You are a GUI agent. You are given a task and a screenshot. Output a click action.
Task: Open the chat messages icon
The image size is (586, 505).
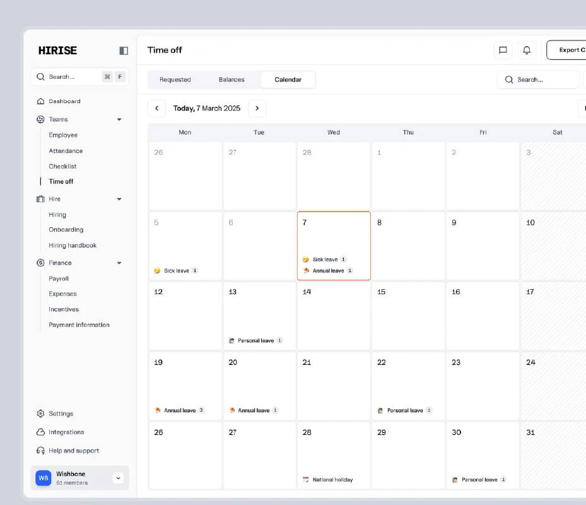503,50
